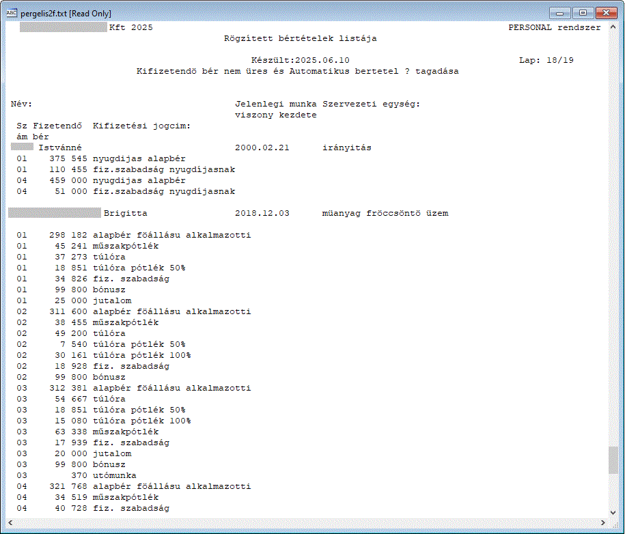Click the pergelis2f.txt title bar app icon
This screenshot has width=625, height=534.
(11, 13)
